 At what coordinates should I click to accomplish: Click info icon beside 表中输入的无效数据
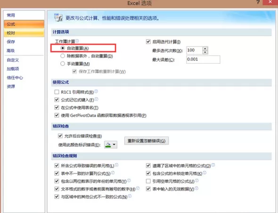pyautogui.click(x=196, y=188)
